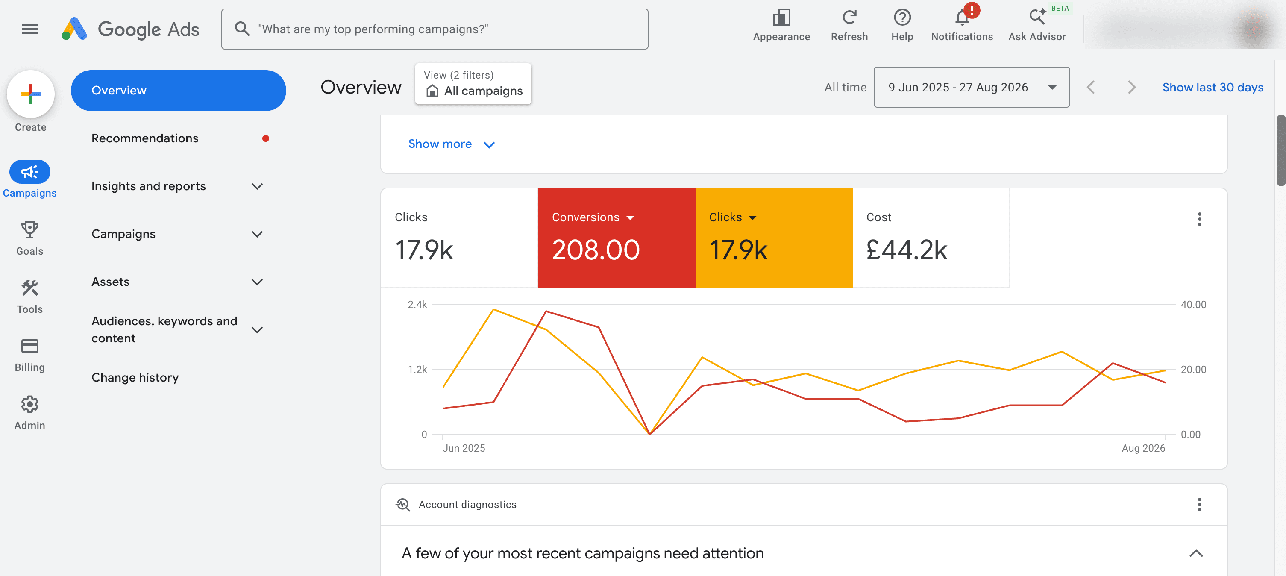
Task: Click the Google Ads logo
Action: tap(130, 29)
